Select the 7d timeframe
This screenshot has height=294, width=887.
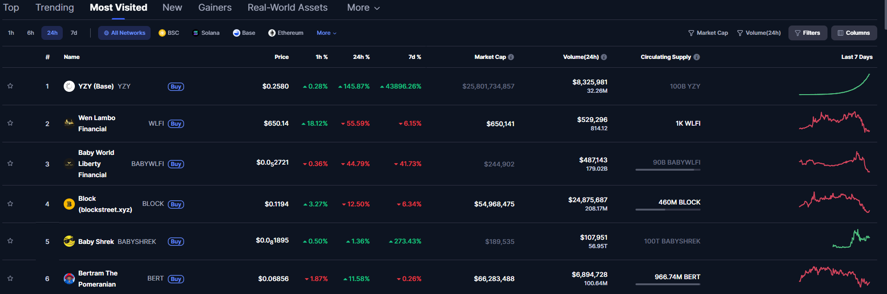pos(74,33)
